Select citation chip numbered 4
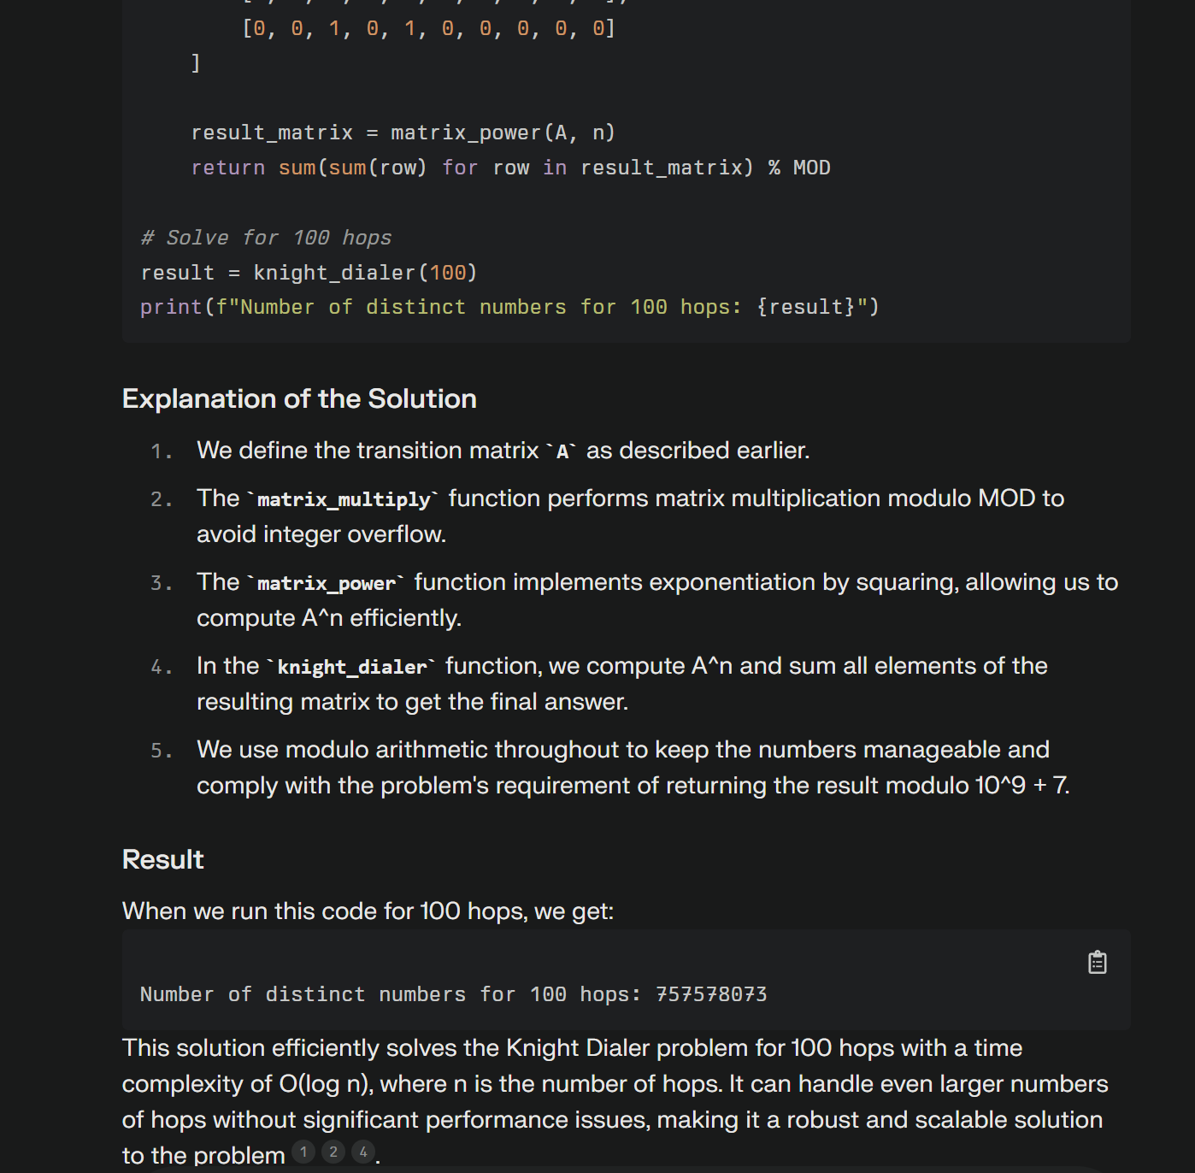1195x1173 pixels. tap(362, 1152)
